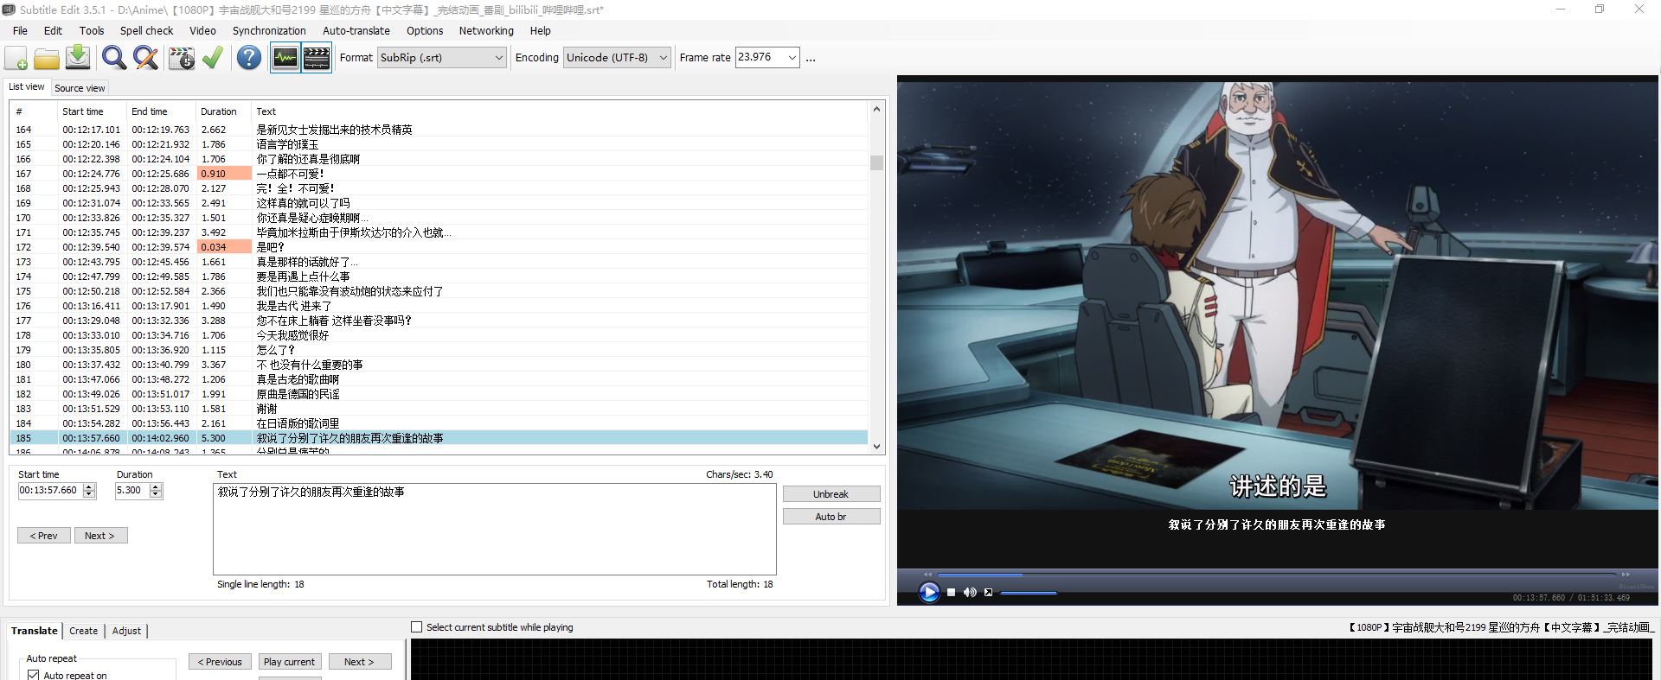Click the Subtitle Edit app icon in the title bar
Screen dimensions: 1661x680
tap(9, 10)
